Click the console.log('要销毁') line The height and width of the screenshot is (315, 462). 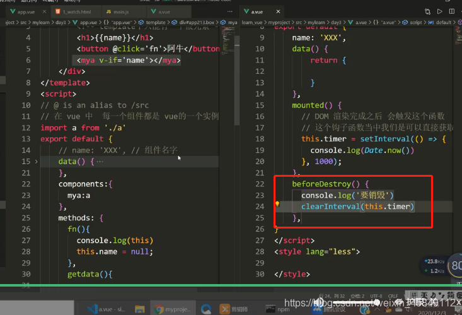click(x=347, y=196)
